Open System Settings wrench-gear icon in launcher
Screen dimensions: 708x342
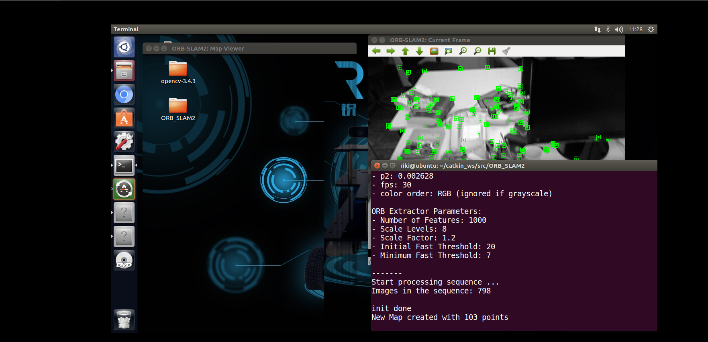coord(124,142)
